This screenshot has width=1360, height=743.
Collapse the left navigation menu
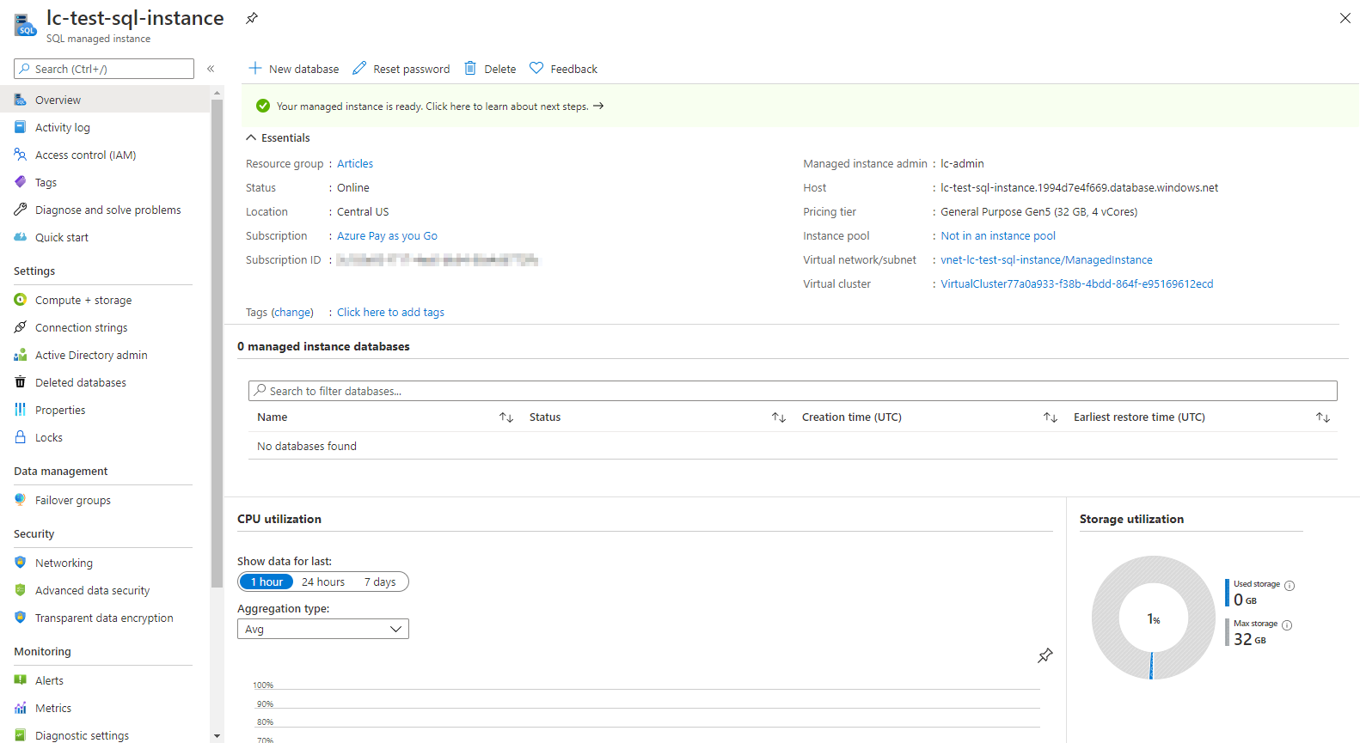pos(211,69)
